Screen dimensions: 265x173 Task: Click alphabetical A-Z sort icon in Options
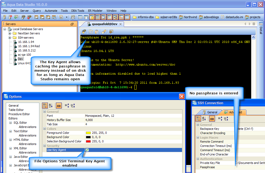[x=51, y=106]
